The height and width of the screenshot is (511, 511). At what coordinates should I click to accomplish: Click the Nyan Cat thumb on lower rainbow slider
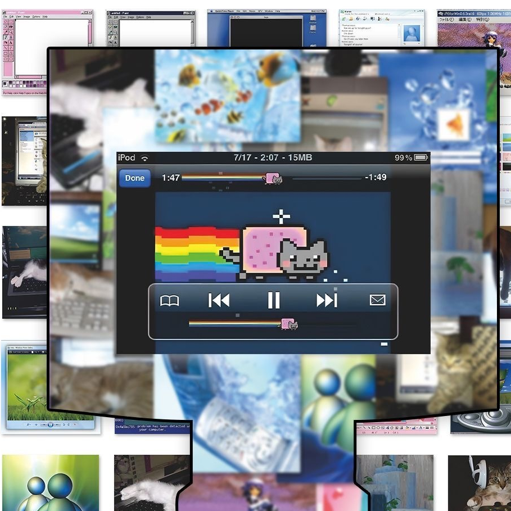(290, 324)
